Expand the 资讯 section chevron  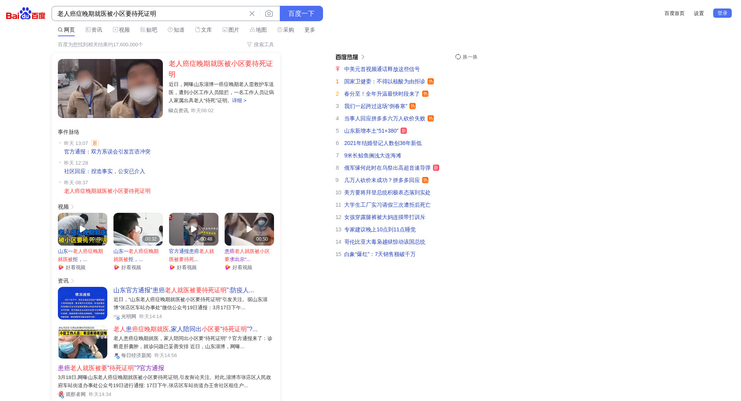coord(73,281)
